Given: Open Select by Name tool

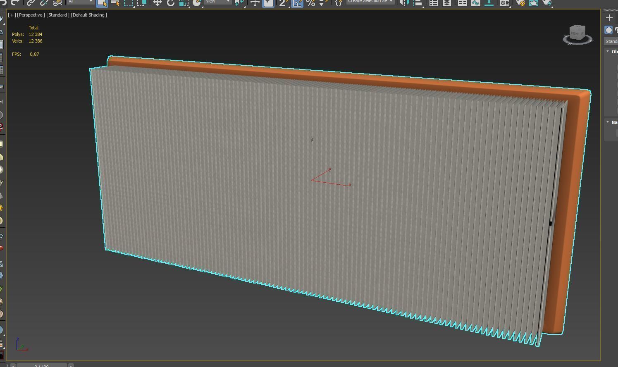Looking at the screenshot, I should (115, 2).
